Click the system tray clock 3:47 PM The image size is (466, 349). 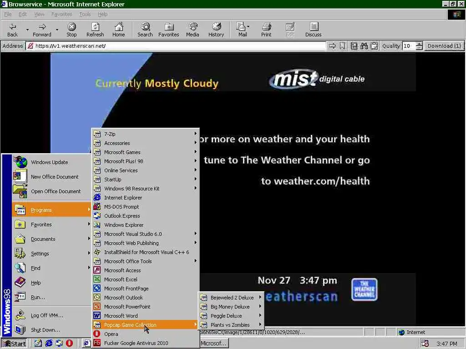click(x=447, y=344)
